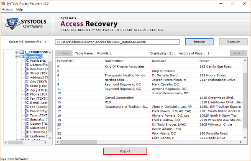Click the ProviderID field icon in tree

[27, 60]
